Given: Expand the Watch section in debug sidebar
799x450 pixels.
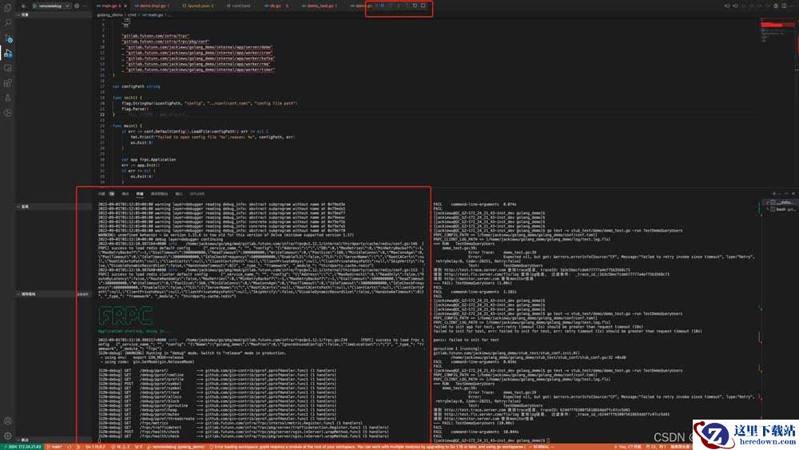Looking at the screenshot, I should coord(54,206).
